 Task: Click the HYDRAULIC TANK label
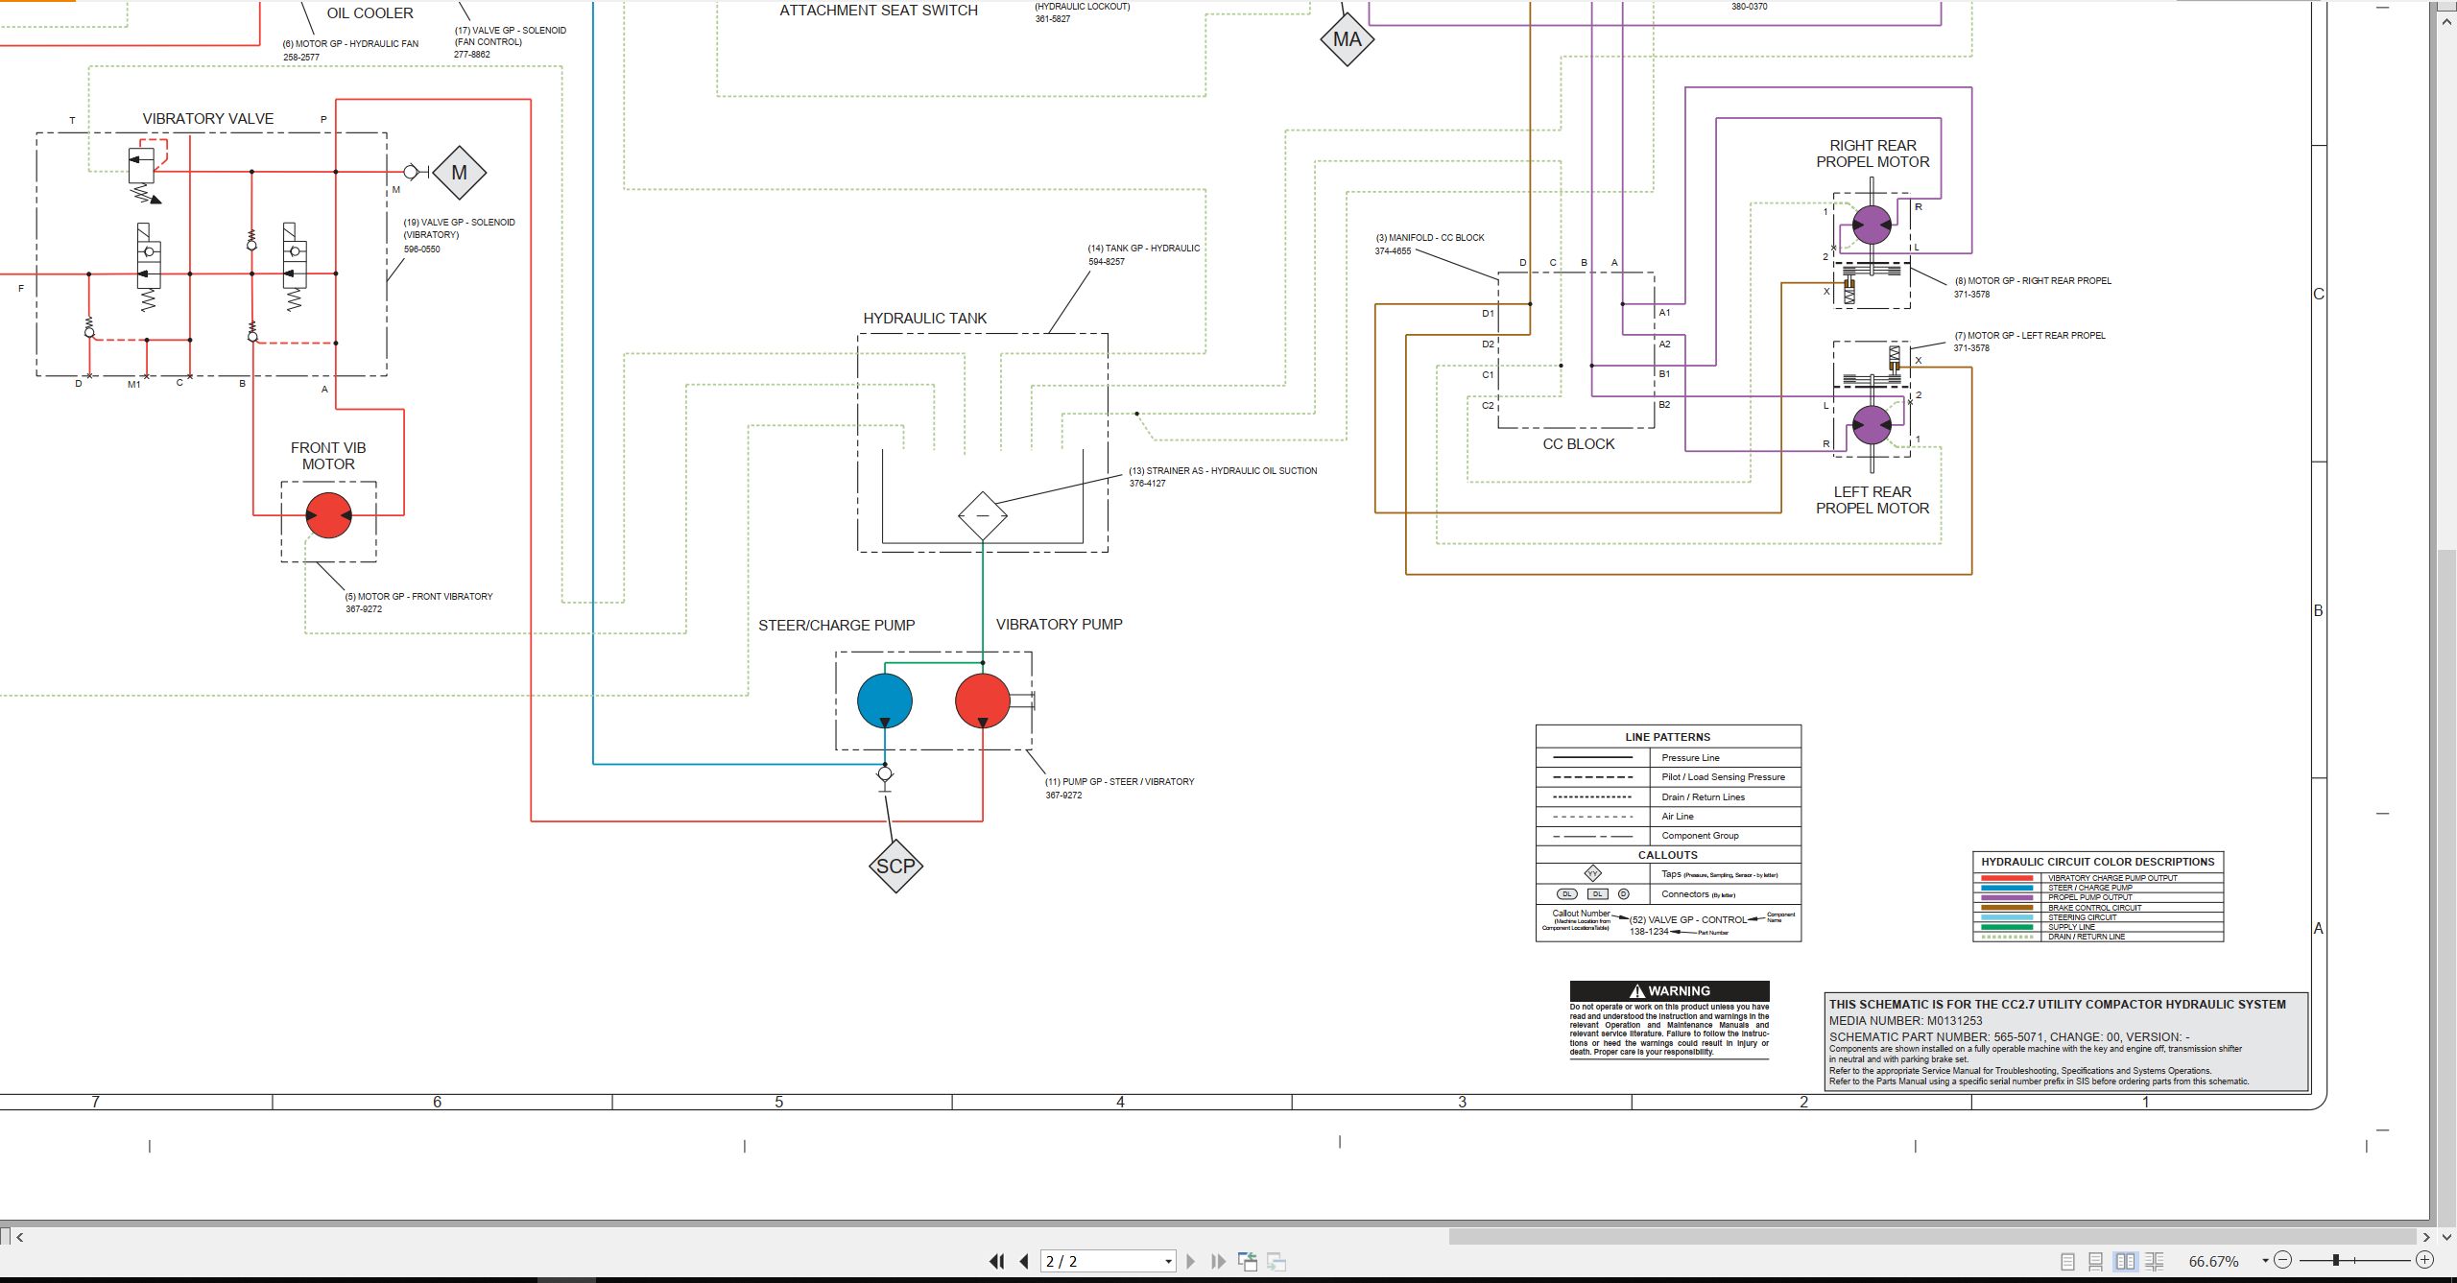[x=924, y=319]
